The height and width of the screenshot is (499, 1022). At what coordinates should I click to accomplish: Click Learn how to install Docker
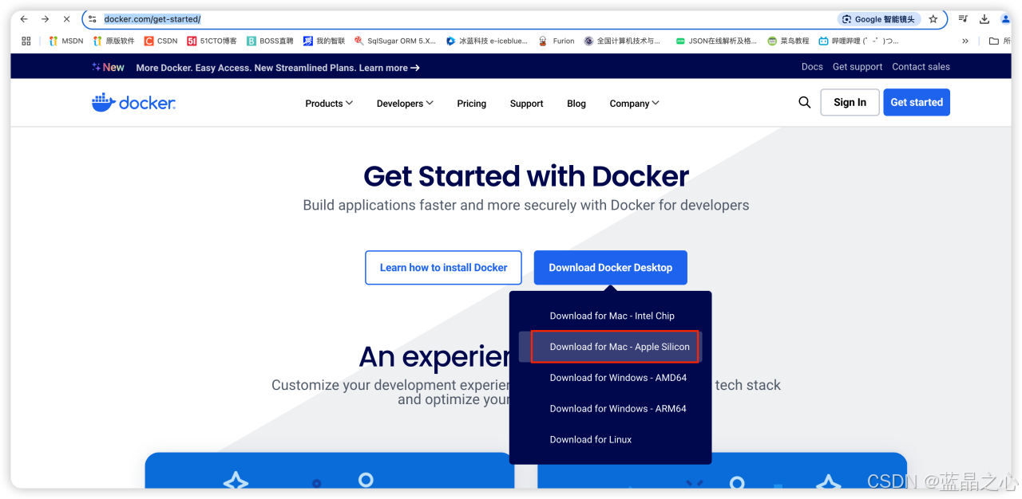coord(443,268)
